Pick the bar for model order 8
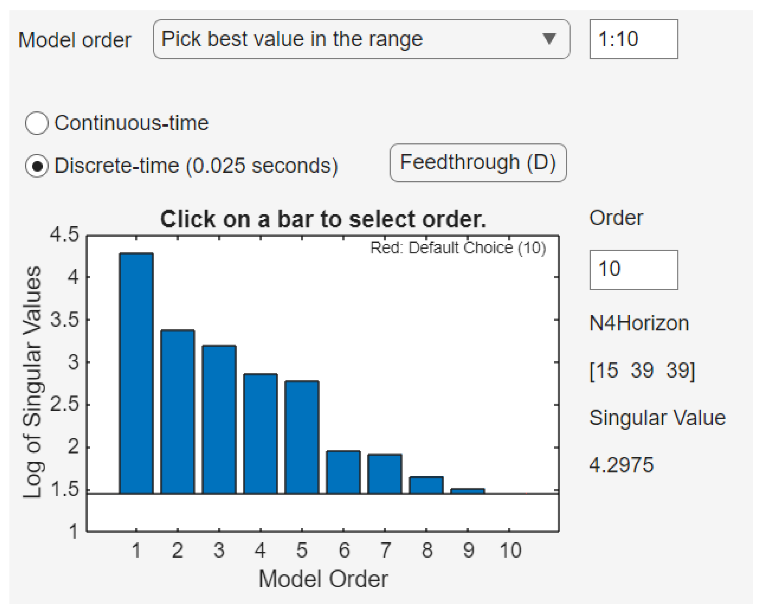Screen dimensions: 763x615 pyautogui.click(x=426, y=485)
